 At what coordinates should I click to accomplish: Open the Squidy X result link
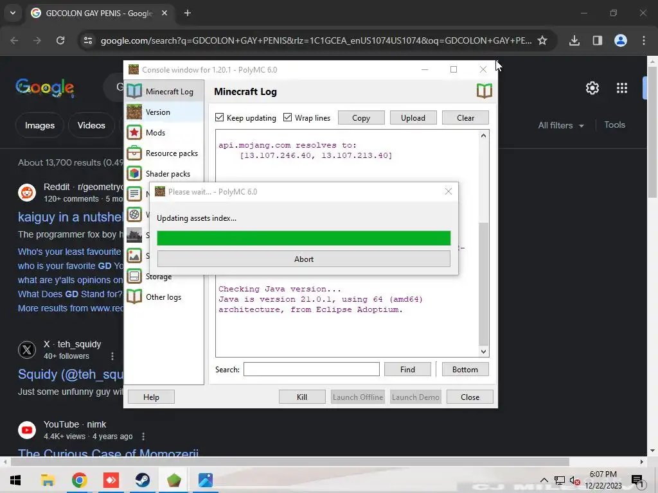tap(71, 374)
